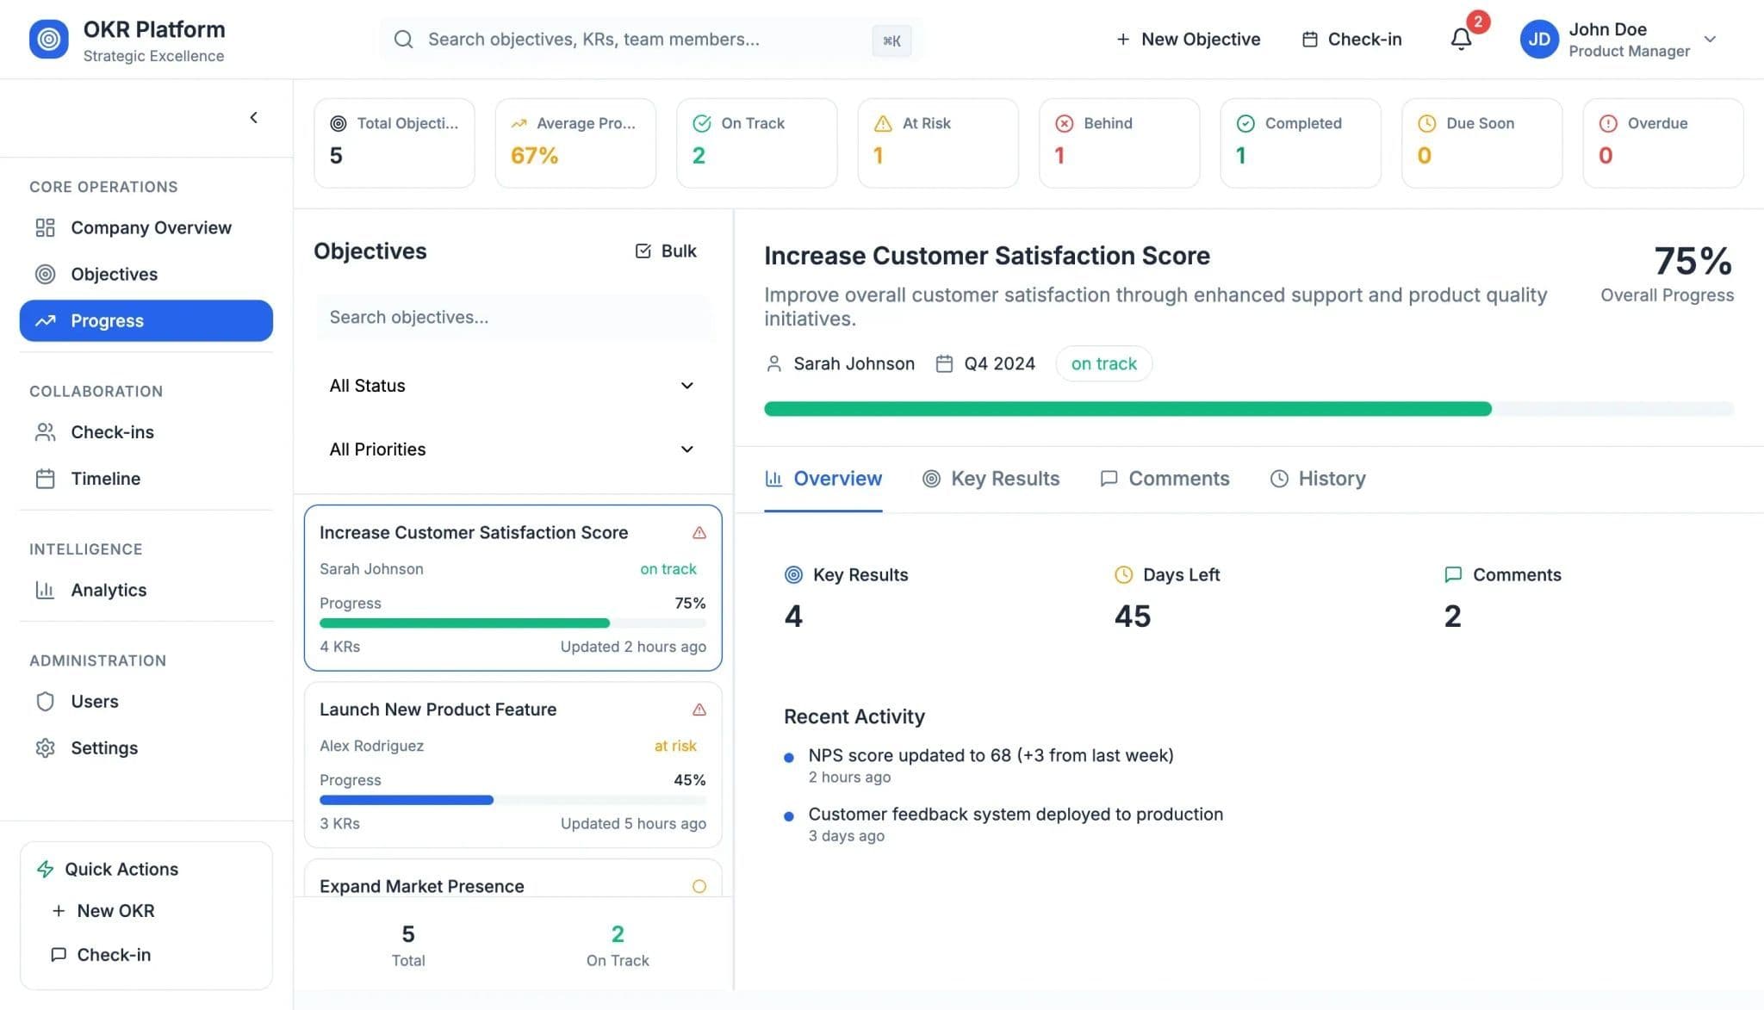Viewport: 1764px width, 1010px height.
Task: Toggle Bulk selection mode
Action: [666, 251]
